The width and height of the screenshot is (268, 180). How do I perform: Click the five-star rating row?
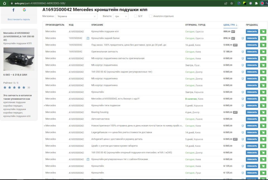click(14, 88)
